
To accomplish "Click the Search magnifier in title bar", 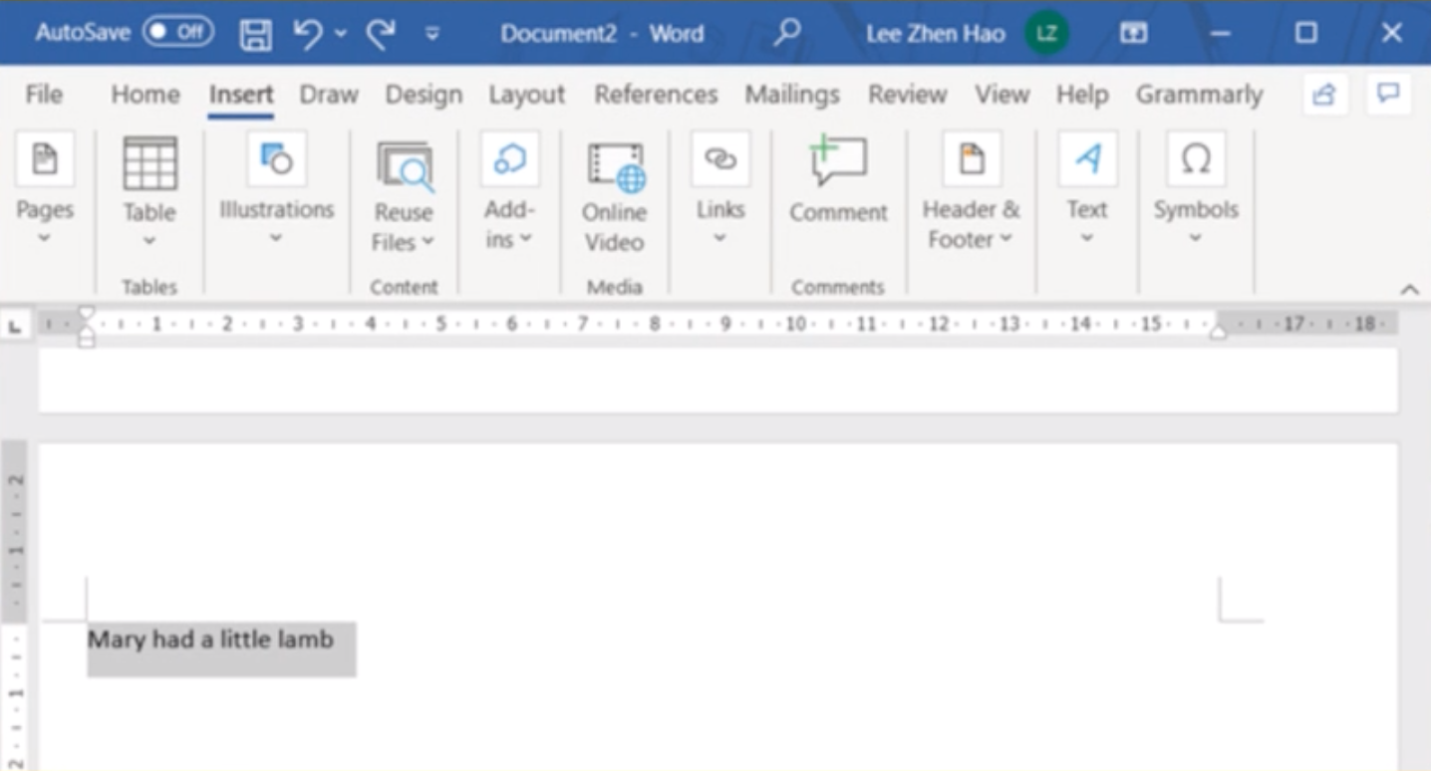I will [x=787, y=33].
